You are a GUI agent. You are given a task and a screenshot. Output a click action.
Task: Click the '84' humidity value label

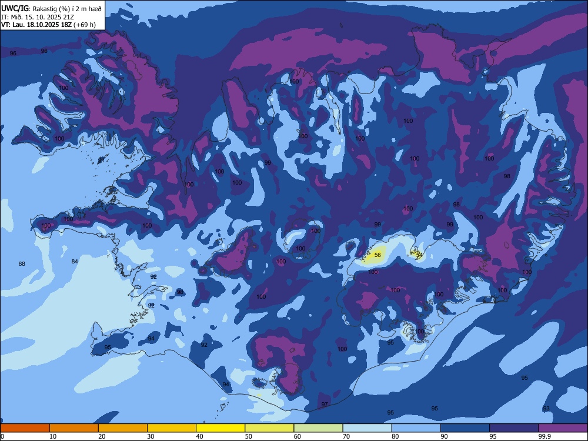[75, 262]
